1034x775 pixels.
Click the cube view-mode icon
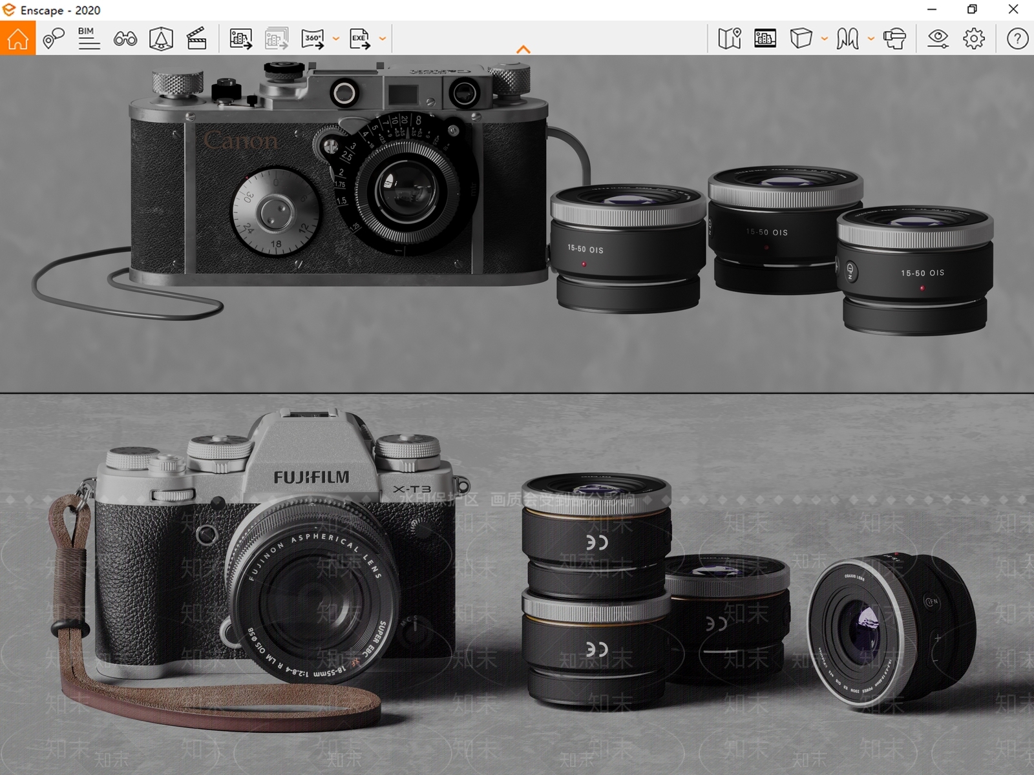pos(801,38)
